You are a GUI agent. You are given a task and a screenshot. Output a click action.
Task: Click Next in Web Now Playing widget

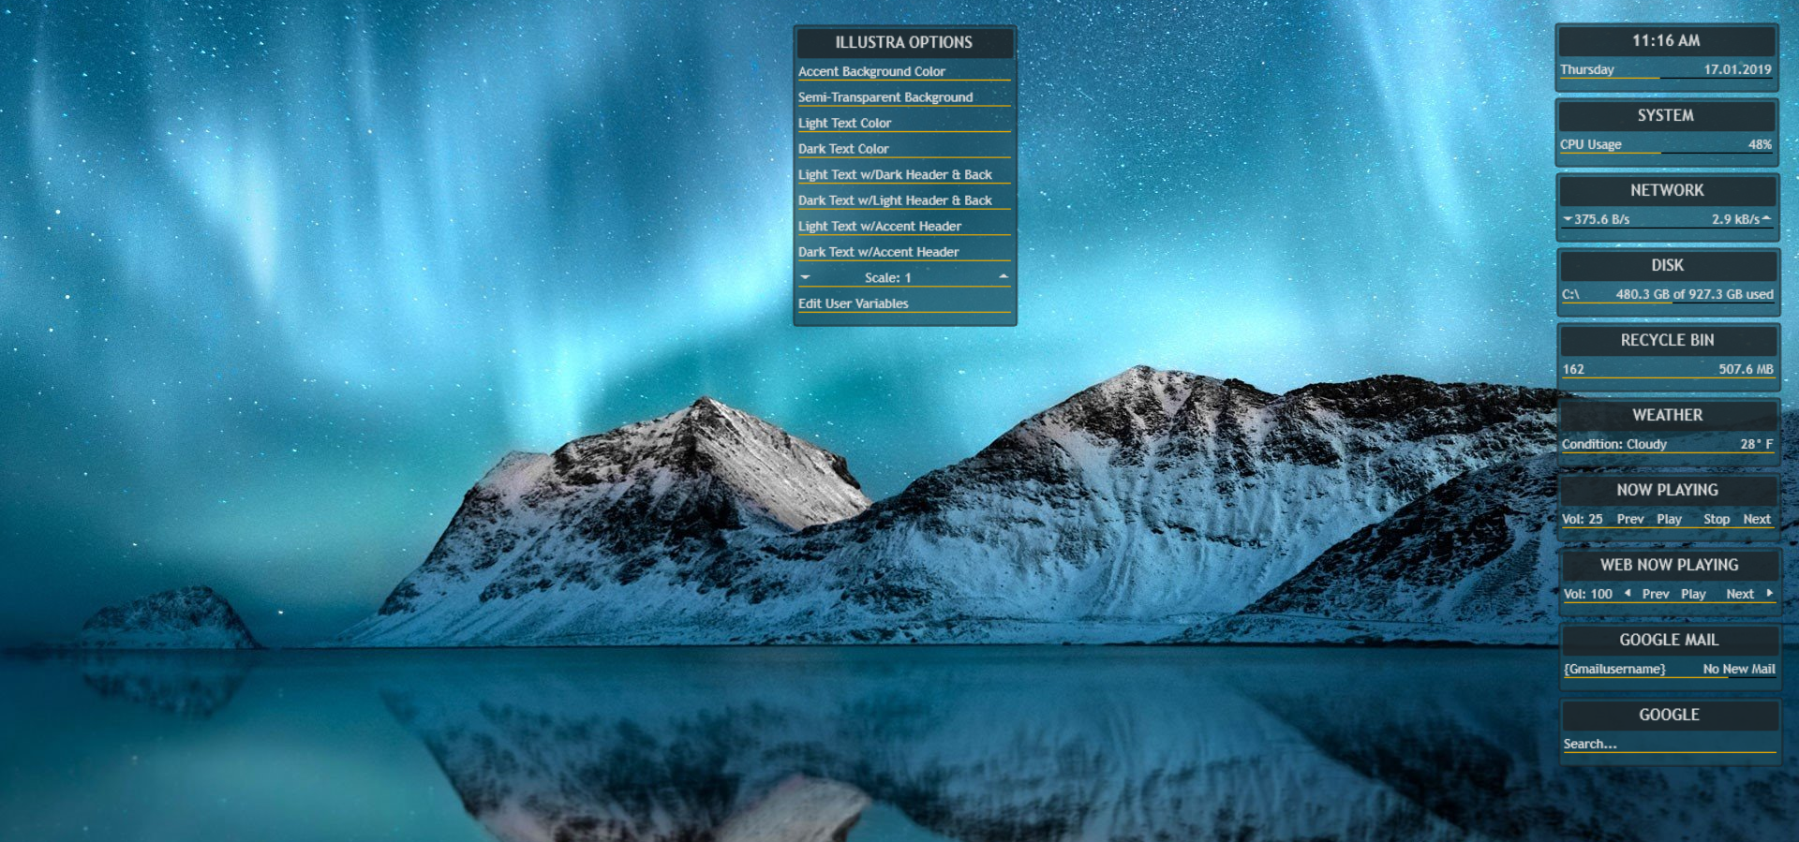point(1740,594)
